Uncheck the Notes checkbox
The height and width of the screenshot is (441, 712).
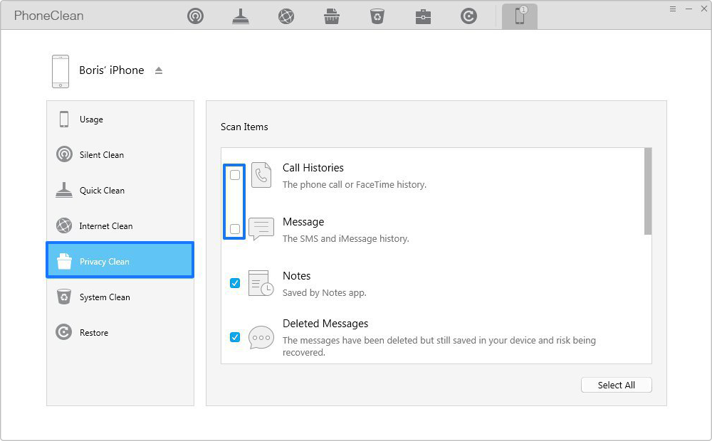point(235,283)
